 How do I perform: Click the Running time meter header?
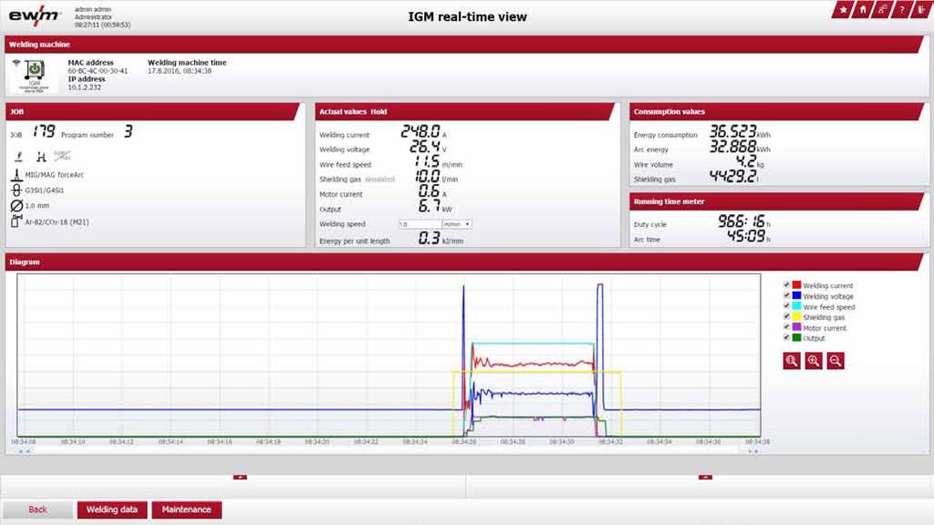777,201
